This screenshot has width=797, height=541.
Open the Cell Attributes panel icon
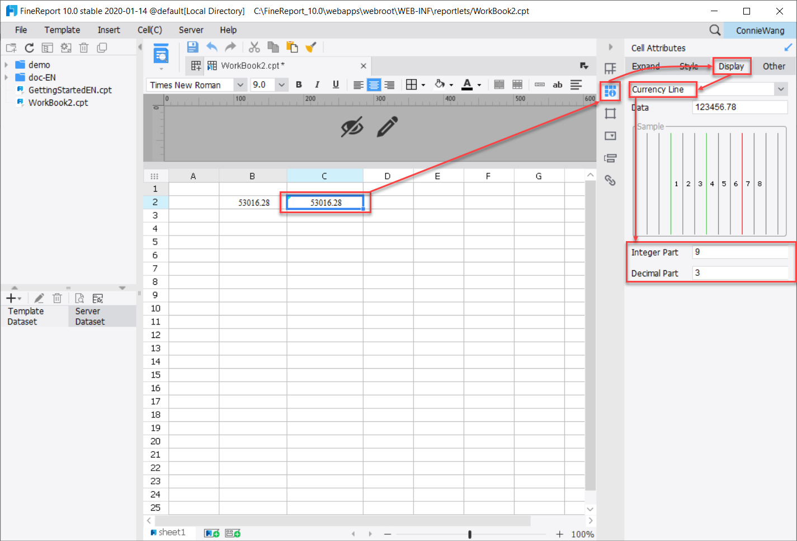pos(610,91)
